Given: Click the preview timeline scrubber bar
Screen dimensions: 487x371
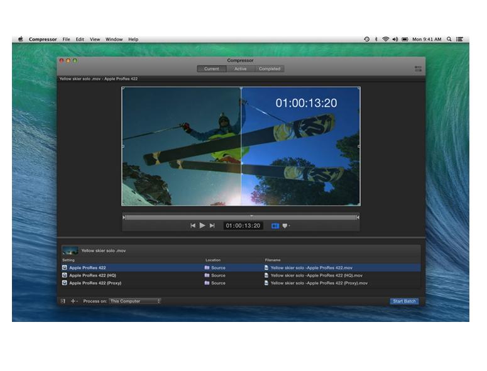Looking at the screenshot, I should pos(241,218).
